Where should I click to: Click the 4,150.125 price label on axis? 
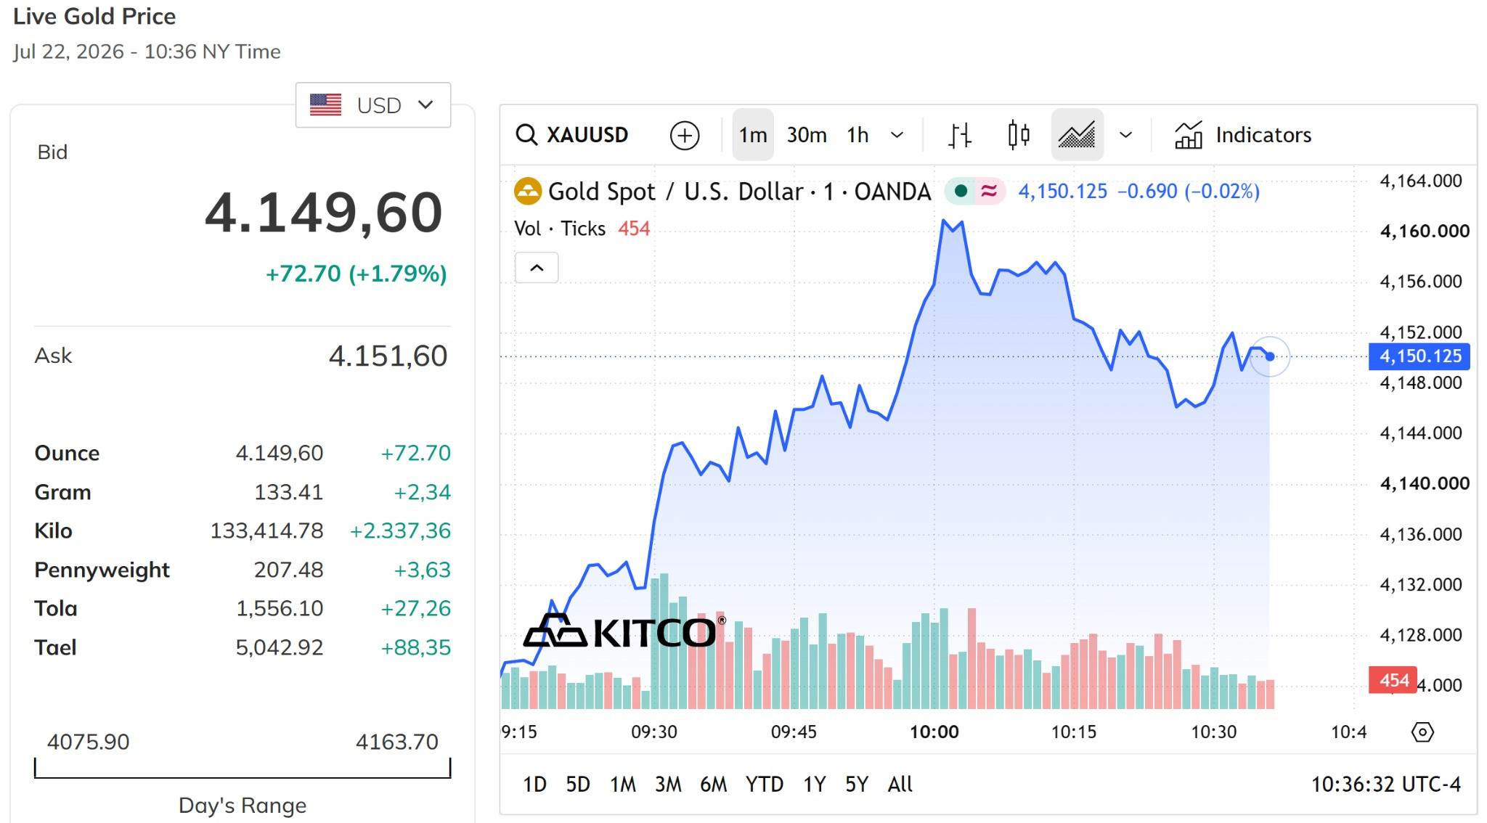tap(1419, 356)
